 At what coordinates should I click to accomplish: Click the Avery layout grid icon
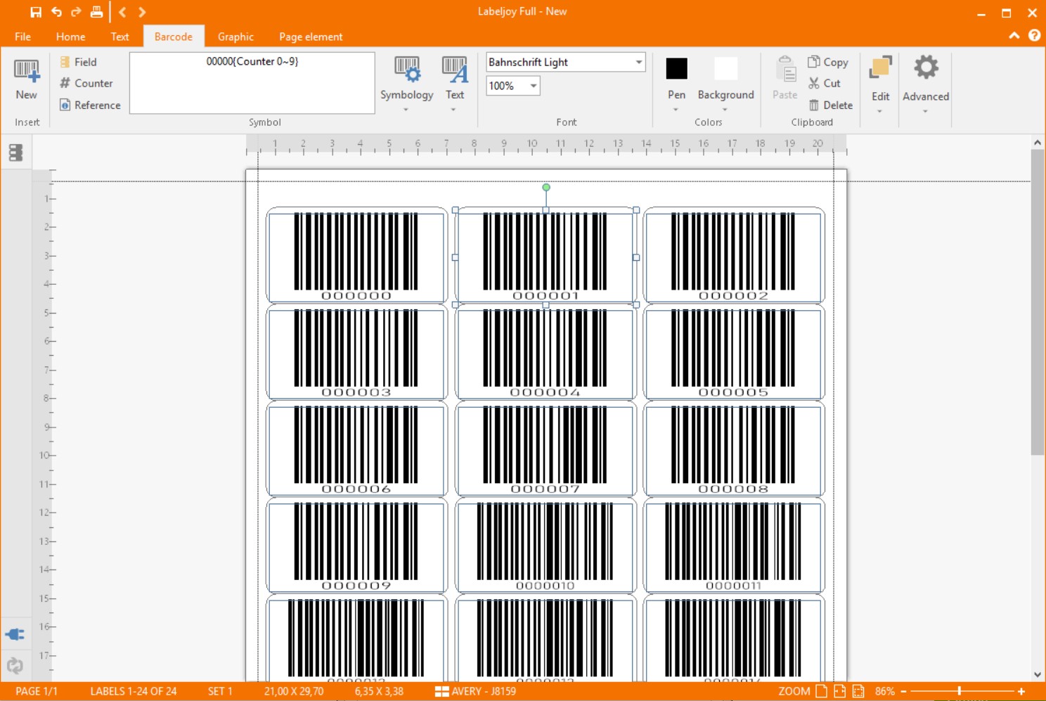441,692
